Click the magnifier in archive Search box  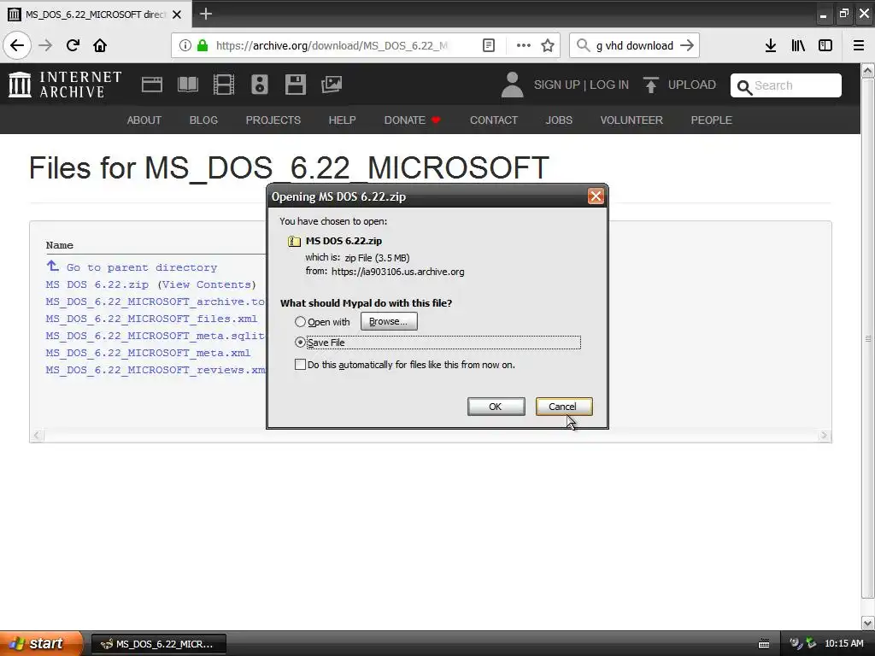(x=744, y=87)
